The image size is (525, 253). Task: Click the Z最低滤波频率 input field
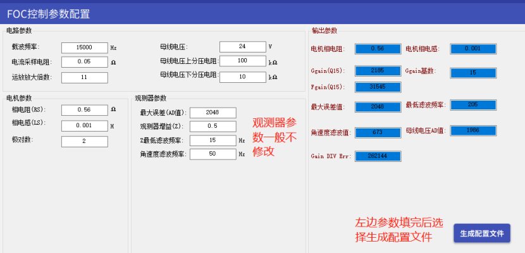213,140
